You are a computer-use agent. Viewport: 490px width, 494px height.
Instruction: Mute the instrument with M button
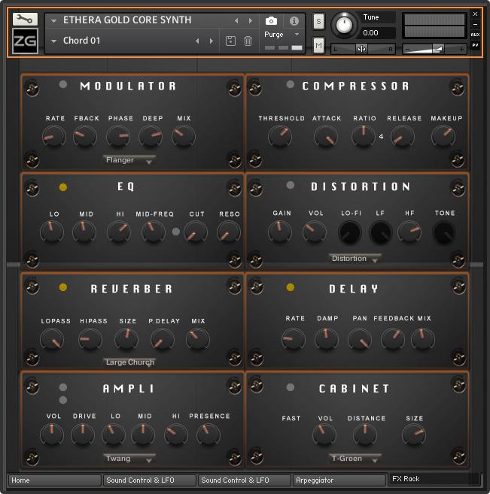[x=318, y=46]
